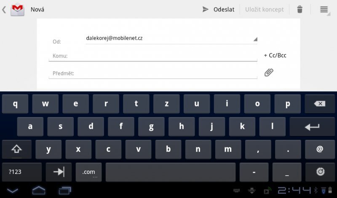Send the email with Odeslat

coord(218,9)
